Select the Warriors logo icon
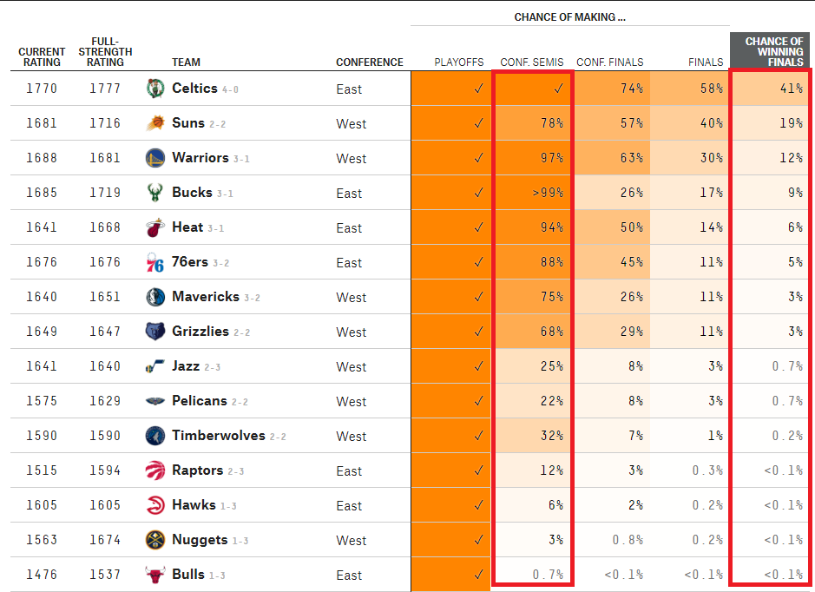The height and width of the screenshot is (592, 815). point(154,158)
